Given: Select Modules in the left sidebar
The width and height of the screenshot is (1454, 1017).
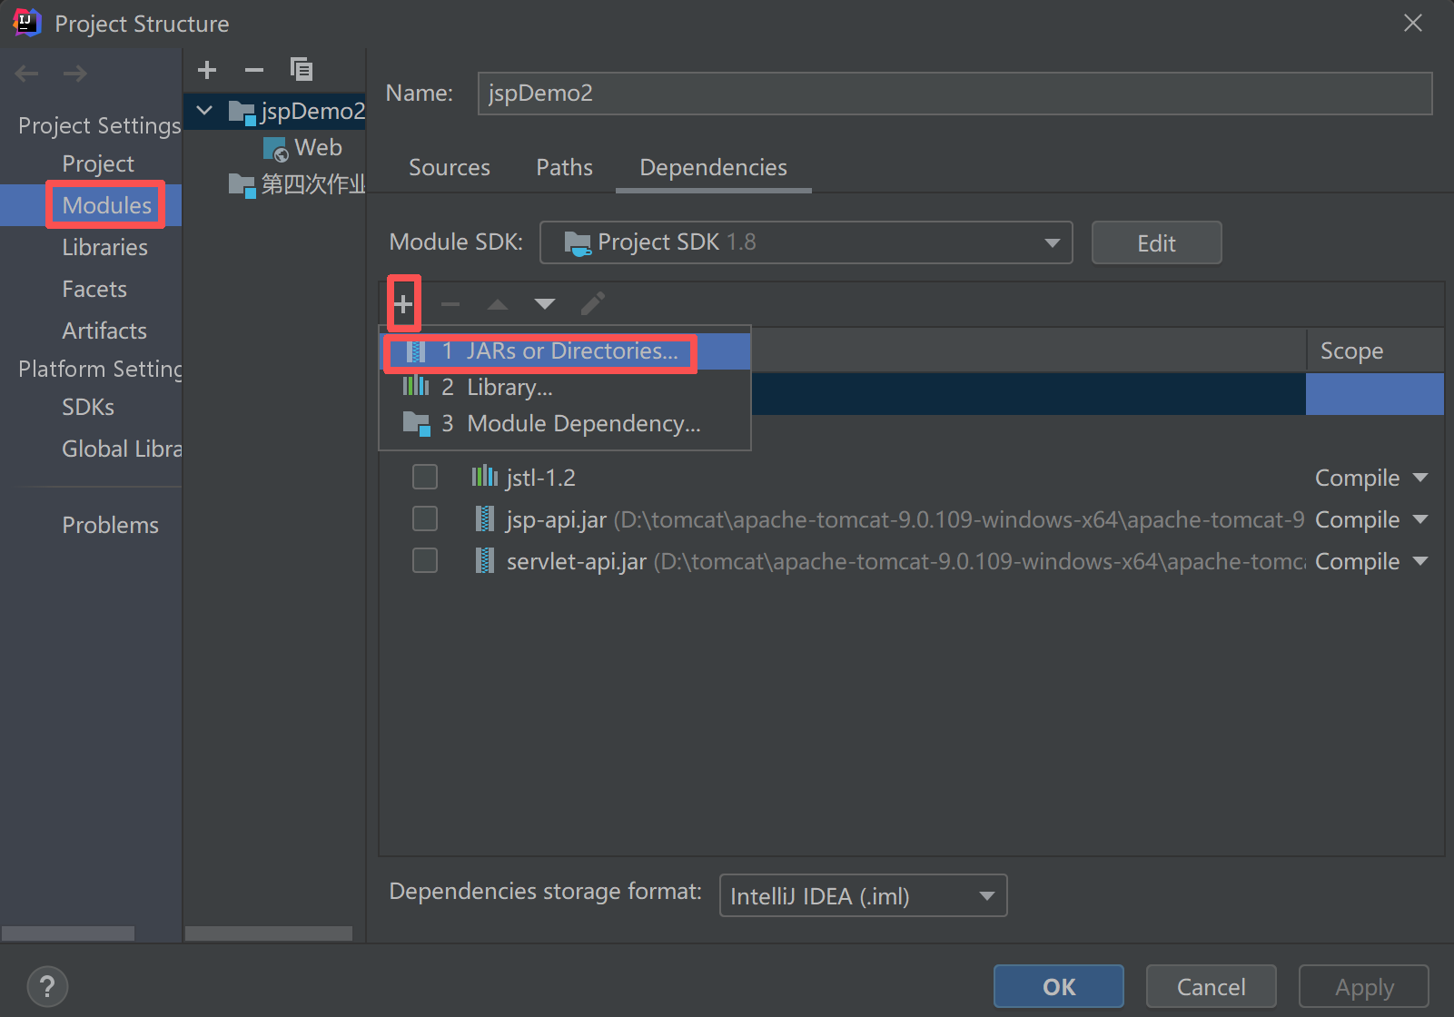Looking at the screenshot, I should click(x=107, y=205).
